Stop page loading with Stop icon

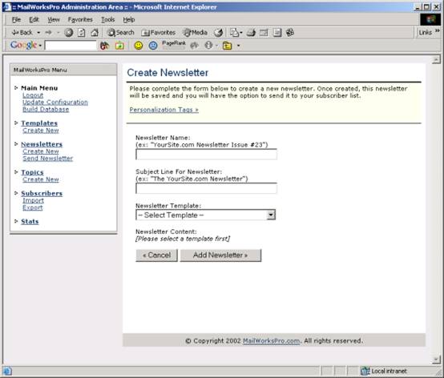[x=69, y=33]
